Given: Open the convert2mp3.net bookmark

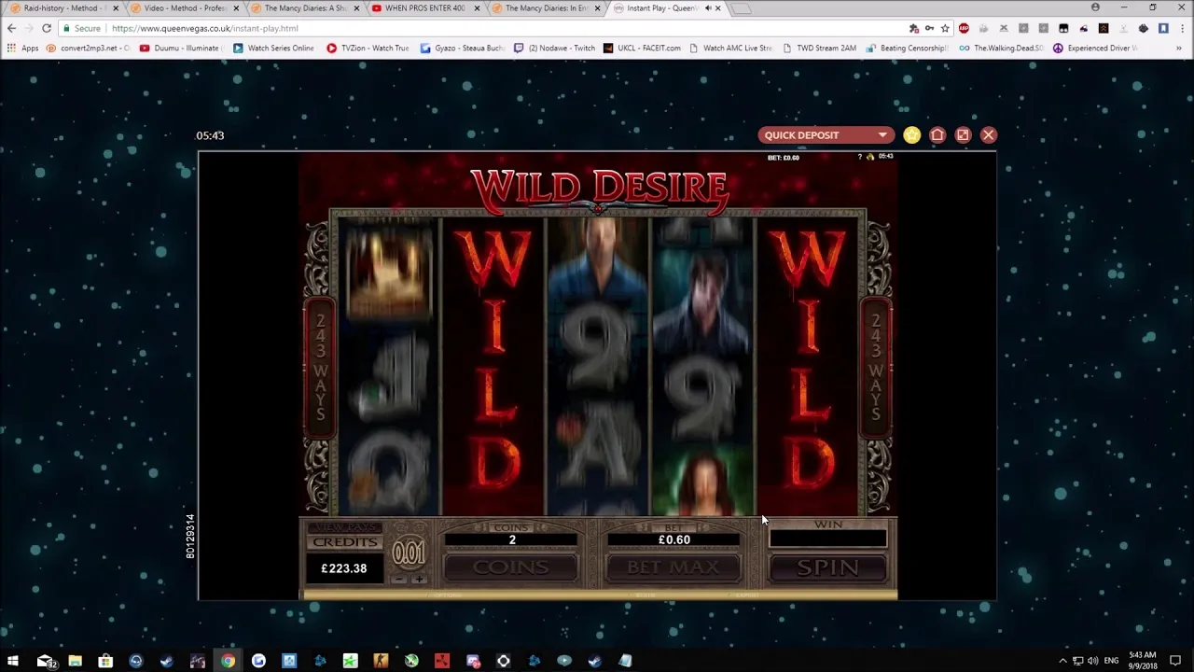Looking at the screenshot, I should 87,48.
